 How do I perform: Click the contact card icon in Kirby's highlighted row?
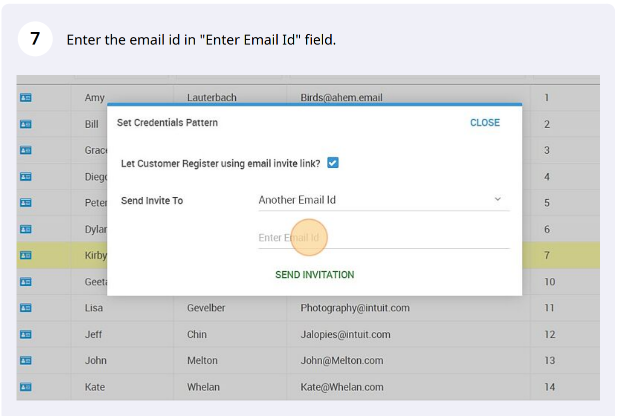(x=26, y=255)
